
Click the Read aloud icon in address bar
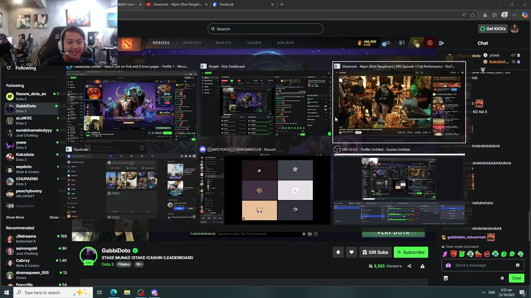(x=464, y=15)
